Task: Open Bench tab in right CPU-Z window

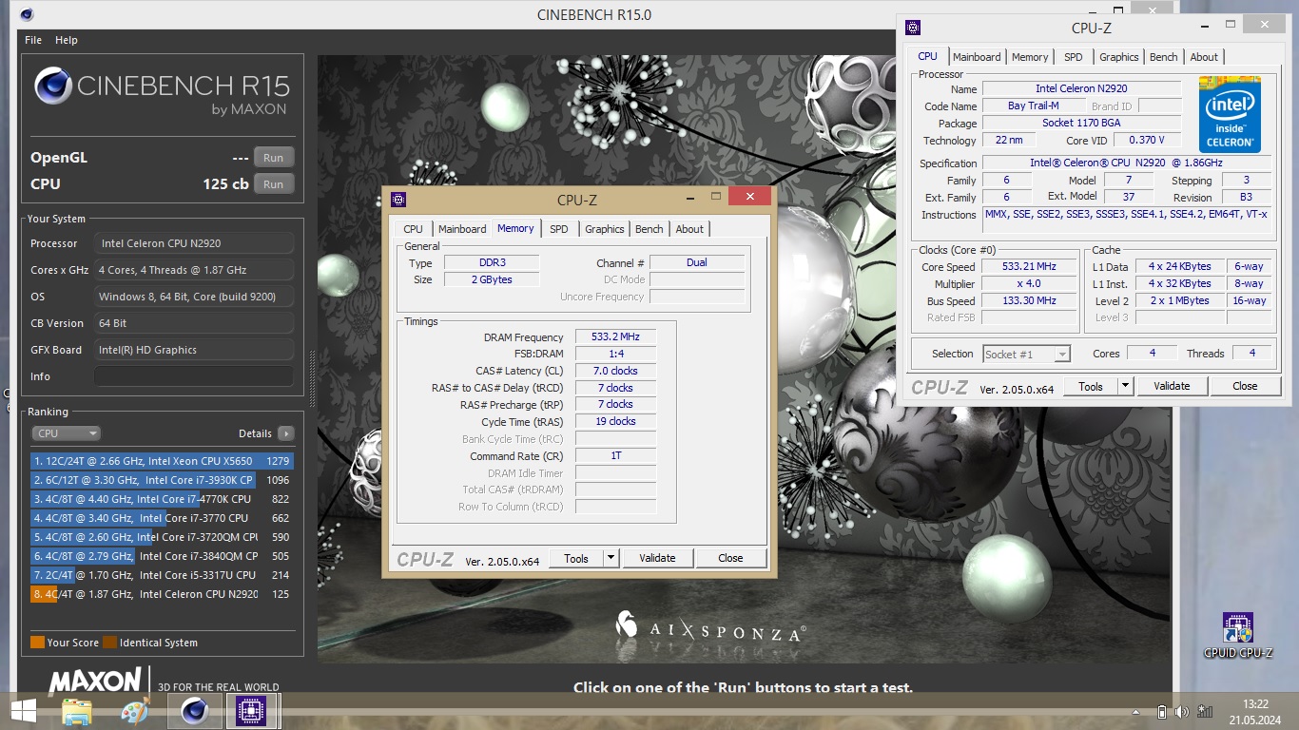Action: (1164, 57)
